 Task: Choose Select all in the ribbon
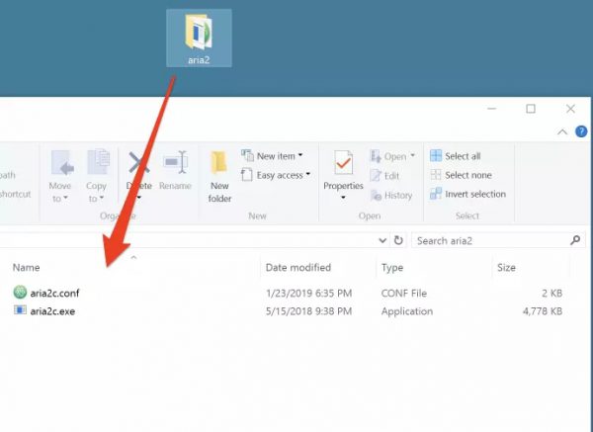tap(456, 156)
